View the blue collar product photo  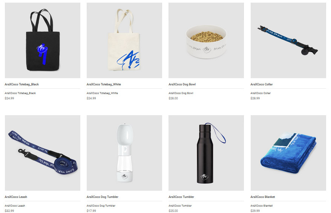(288, 40)
